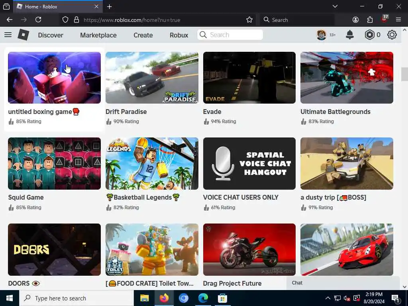This screenshot has width=408, height=306.
Task: Click the Evade title link
Action: click(x=212, y=112)
